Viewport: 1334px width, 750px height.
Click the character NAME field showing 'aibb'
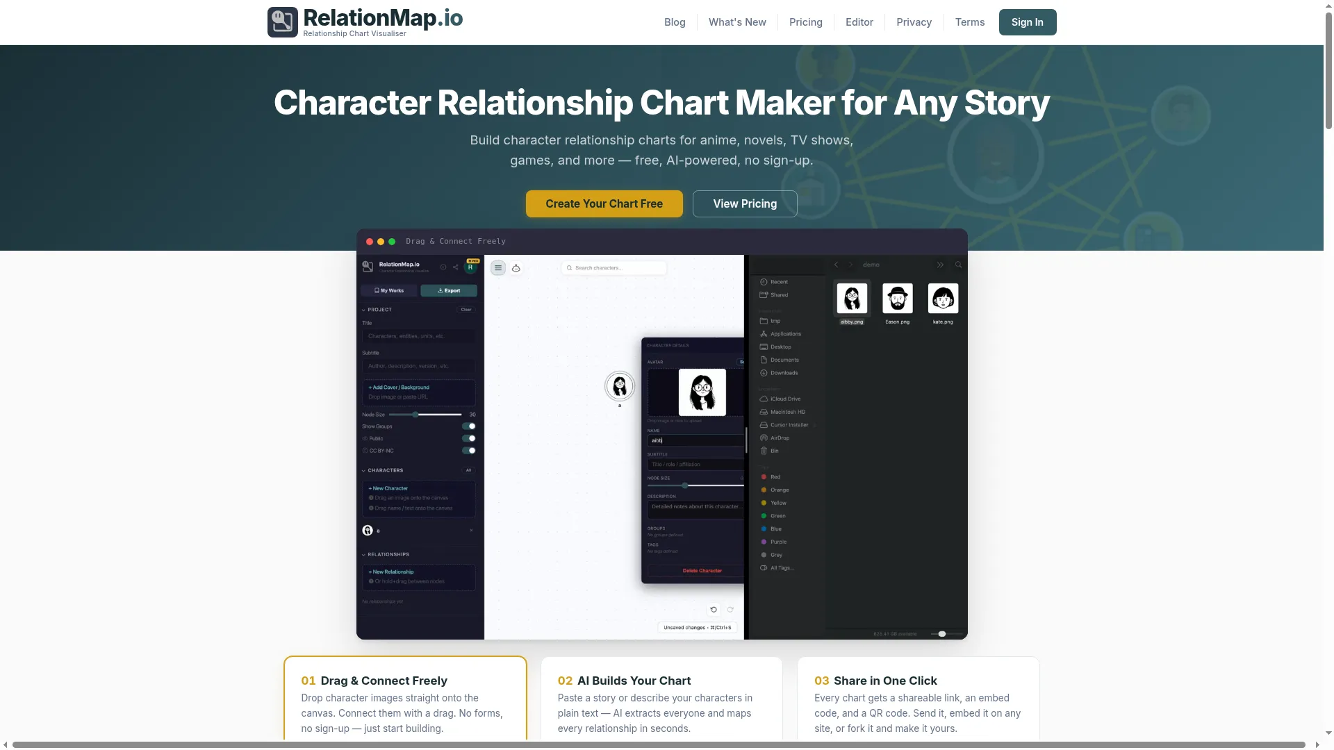coord(695,440)
